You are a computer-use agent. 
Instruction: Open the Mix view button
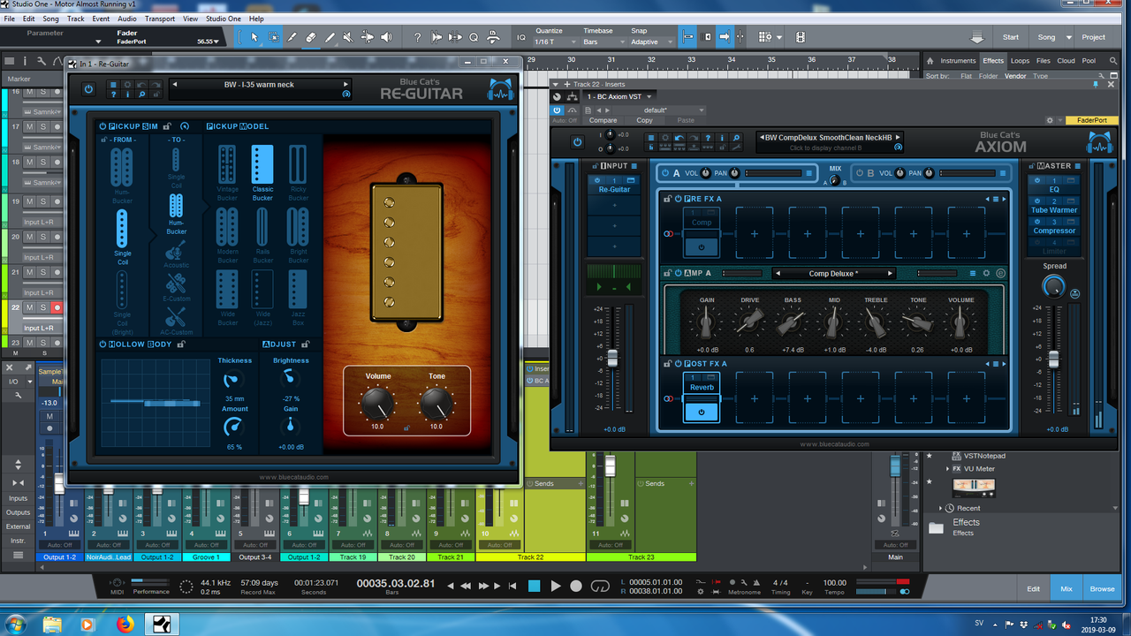[x=1066, y=588]
